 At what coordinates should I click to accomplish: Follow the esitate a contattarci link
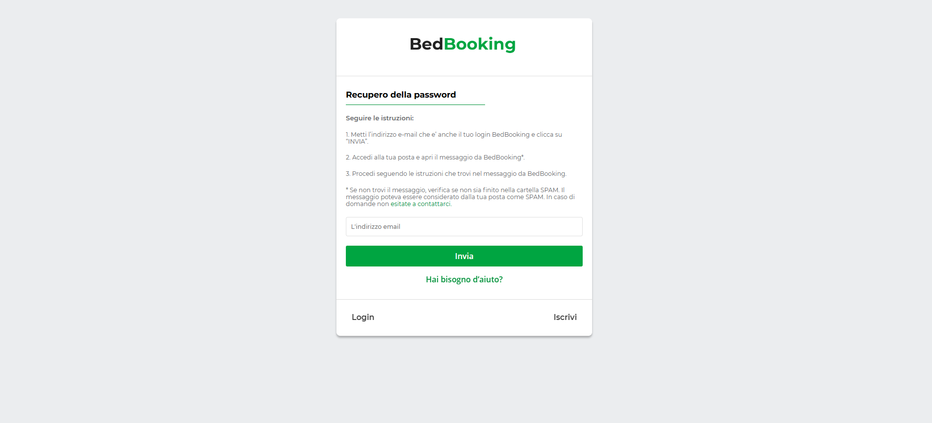point(421,204)
